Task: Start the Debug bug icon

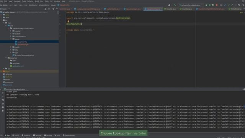Action: click(x=210, y=5)
